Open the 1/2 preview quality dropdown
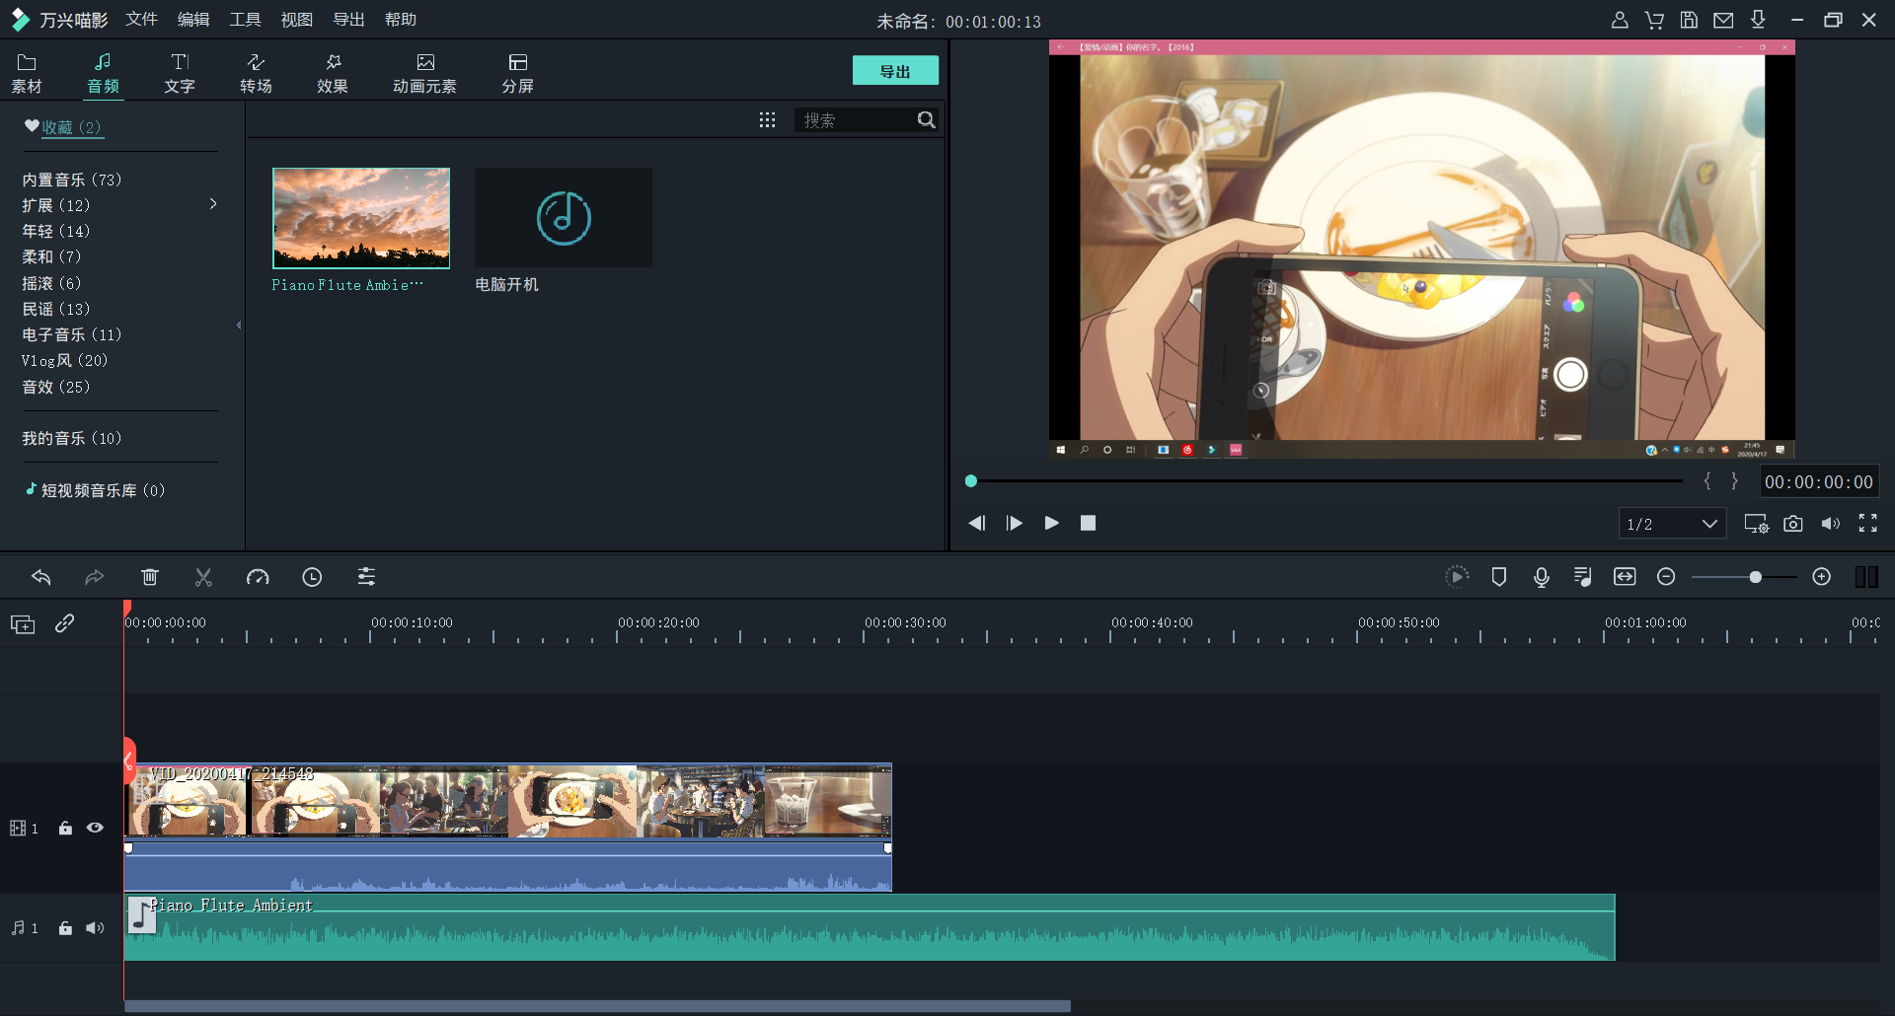 tap(1672, 524)
